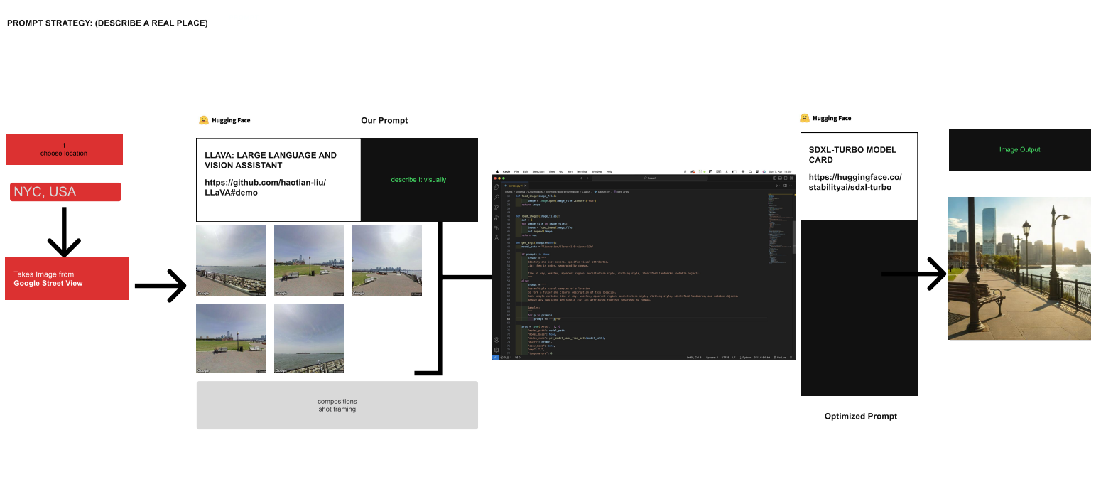This screenshot has height=482, width=1096.
Task: Toggle the secondary side bar visibility icon
Action: tap(785, 178)
